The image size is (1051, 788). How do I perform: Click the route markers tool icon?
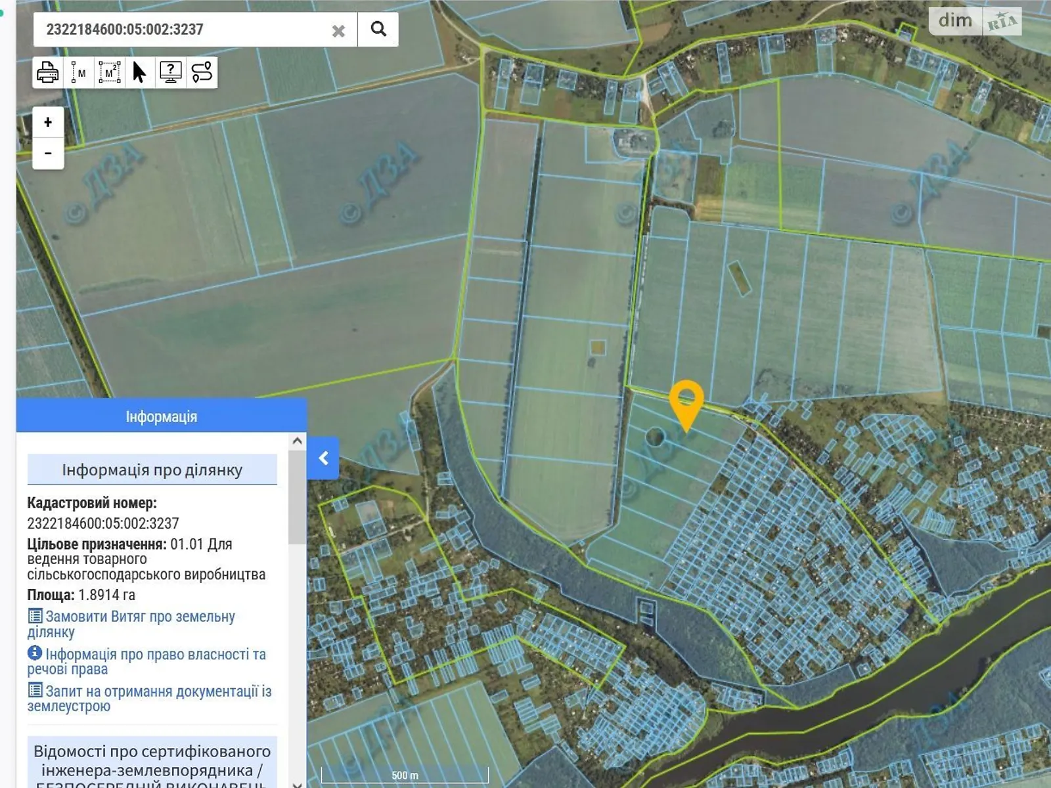click(x=202, y=72)
